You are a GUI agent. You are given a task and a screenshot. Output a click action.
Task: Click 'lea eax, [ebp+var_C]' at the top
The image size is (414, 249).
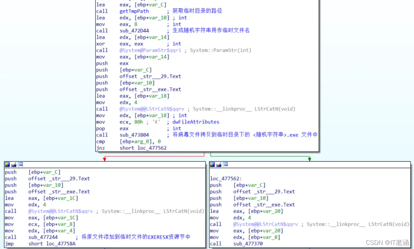point(131,4)
